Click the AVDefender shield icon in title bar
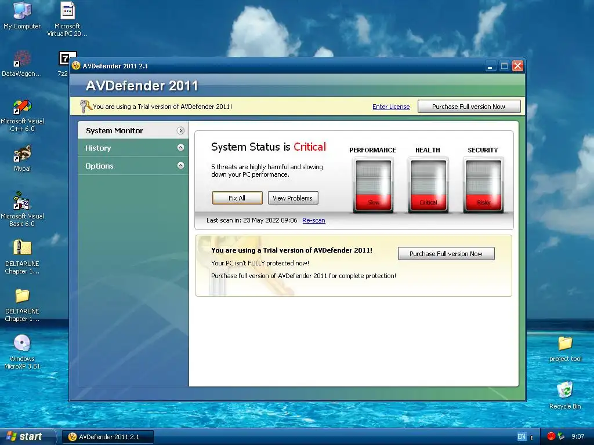Image resolution: width=594 pixels, height=445 pixels. tap(76, 65)
